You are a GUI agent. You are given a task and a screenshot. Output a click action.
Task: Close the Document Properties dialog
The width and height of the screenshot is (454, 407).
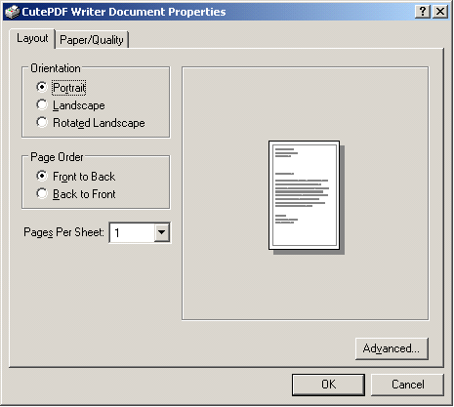point(440,12)
